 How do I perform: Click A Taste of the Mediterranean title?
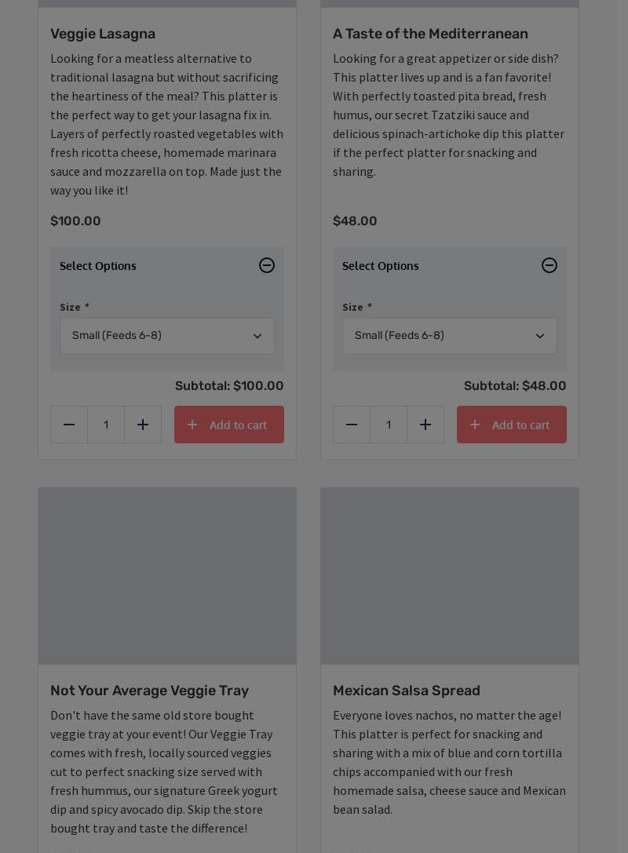click(430, 34)
